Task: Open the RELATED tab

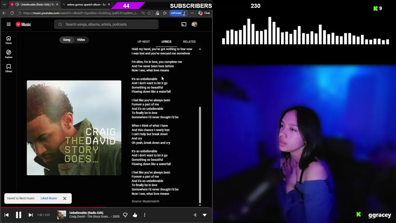Action: coord(189,42)
